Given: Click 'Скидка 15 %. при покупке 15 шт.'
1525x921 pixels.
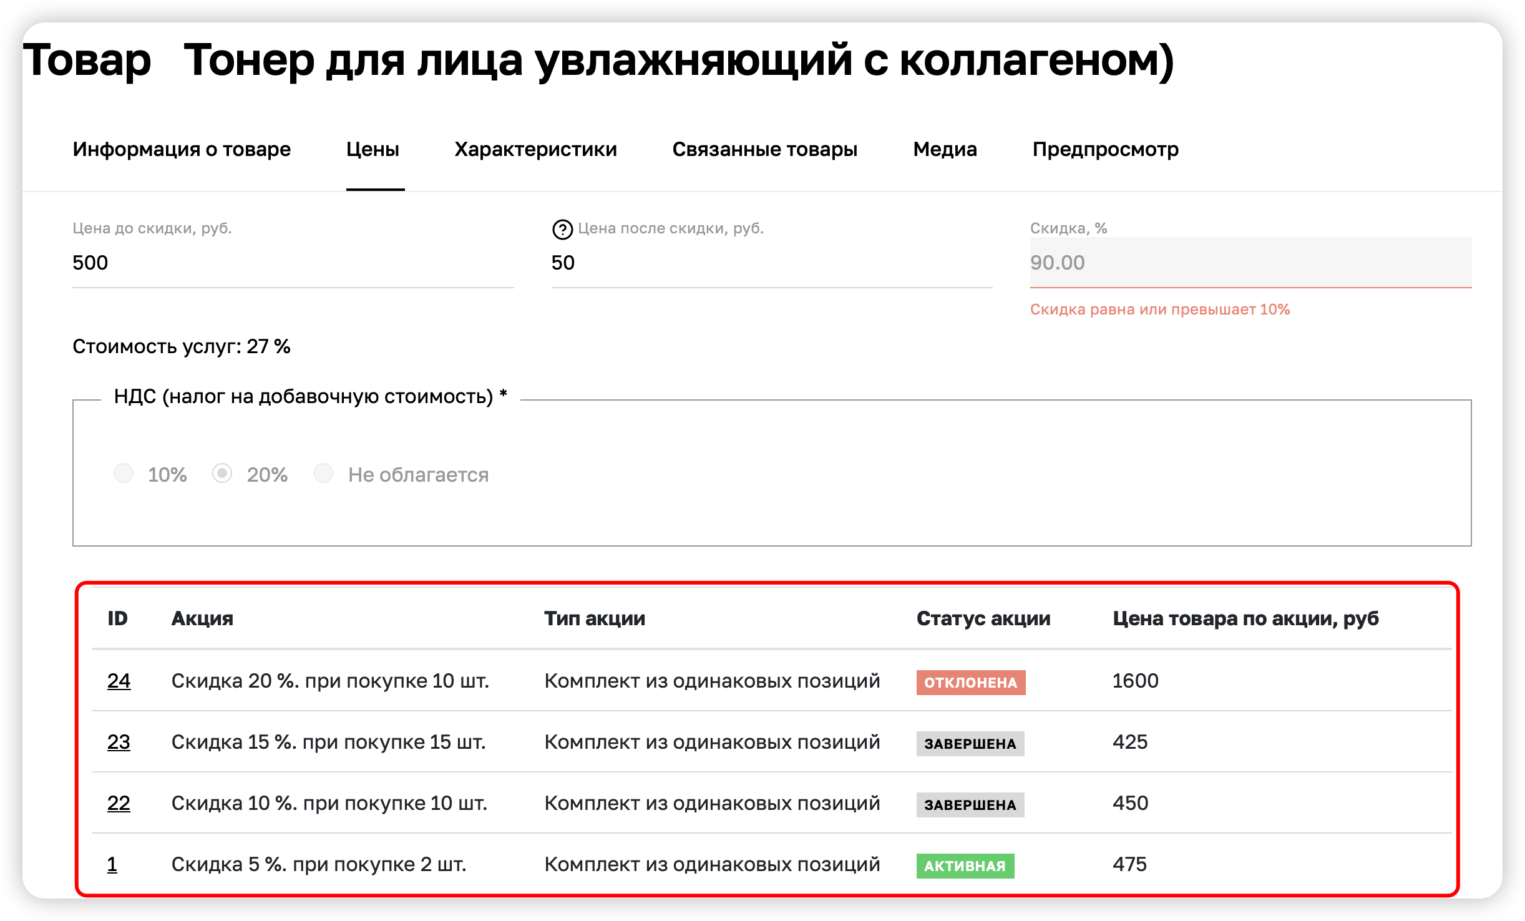Looking at the screenshot, I should (328, 742).
